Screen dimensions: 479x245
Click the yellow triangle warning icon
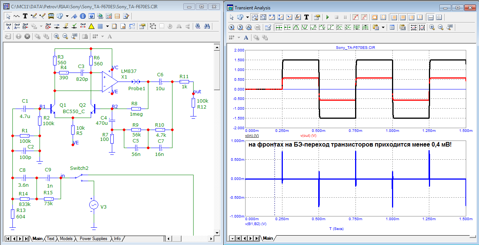click(x=91, y=26)
